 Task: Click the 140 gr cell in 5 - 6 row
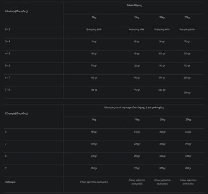point(162,66)
